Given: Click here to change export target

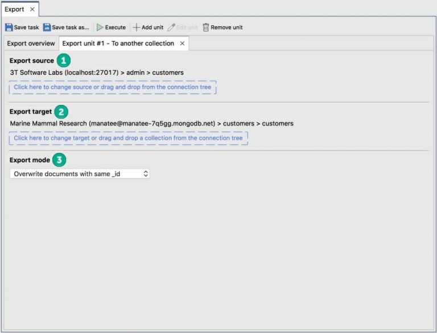Looking at the screenshot, I should click(x=128, y=138).
